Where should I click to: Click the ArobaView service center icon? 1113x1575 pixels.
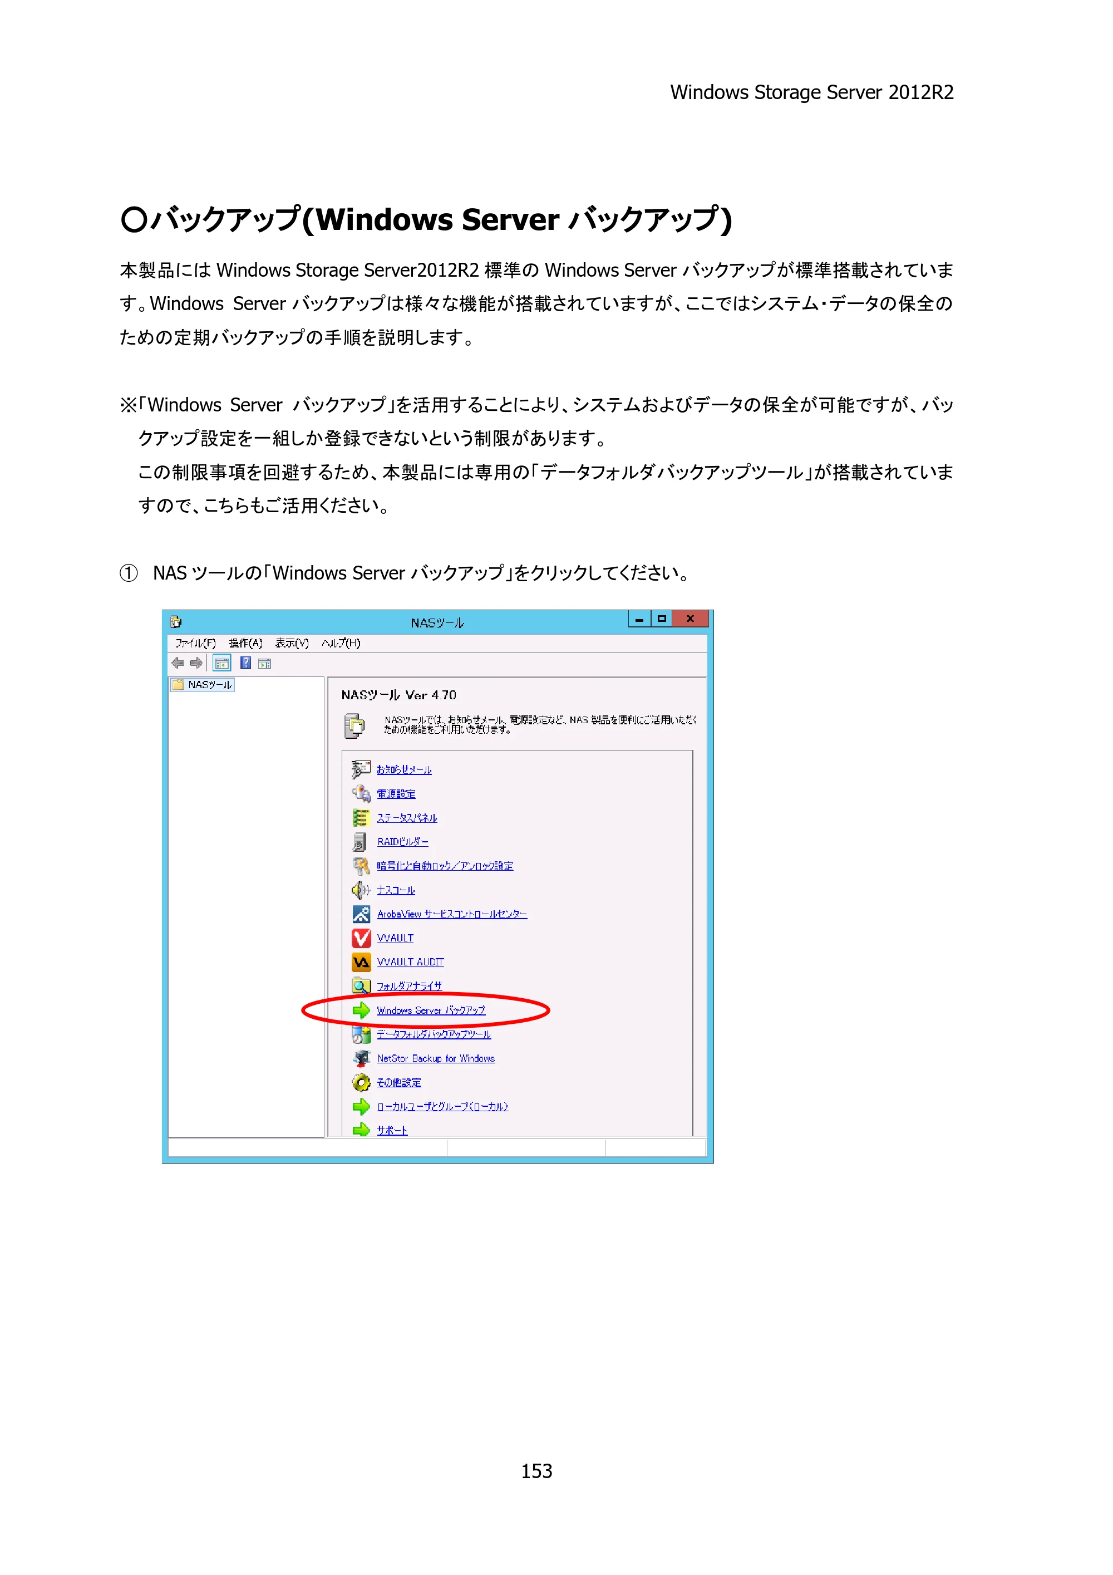361,914
